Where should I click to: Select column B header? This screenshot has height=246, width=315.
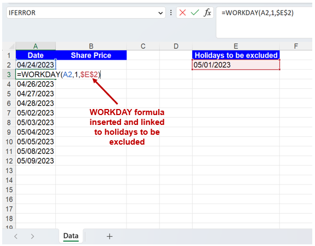coord(91,46)
